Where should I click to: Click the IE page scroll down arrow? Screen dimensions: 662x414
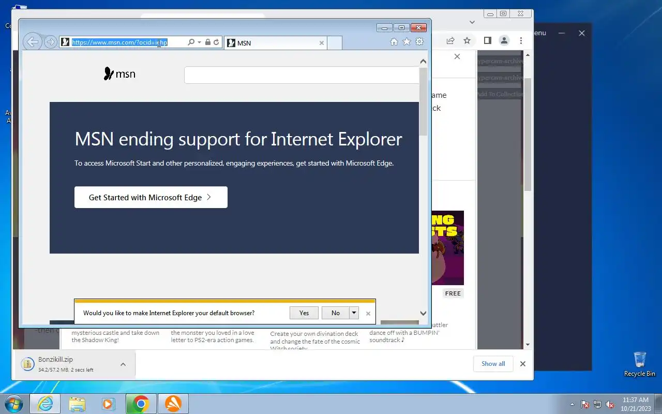[x=423, y=313]
